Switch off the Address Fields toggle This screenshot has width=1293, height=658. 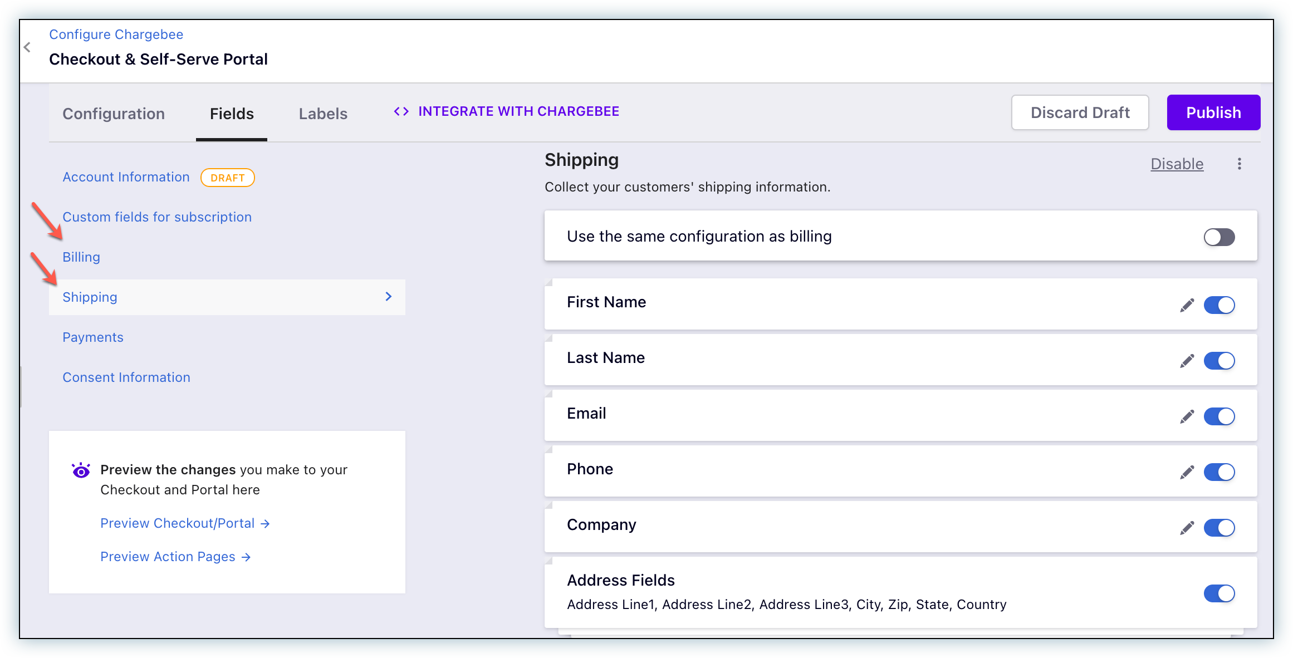point(1219,593)
